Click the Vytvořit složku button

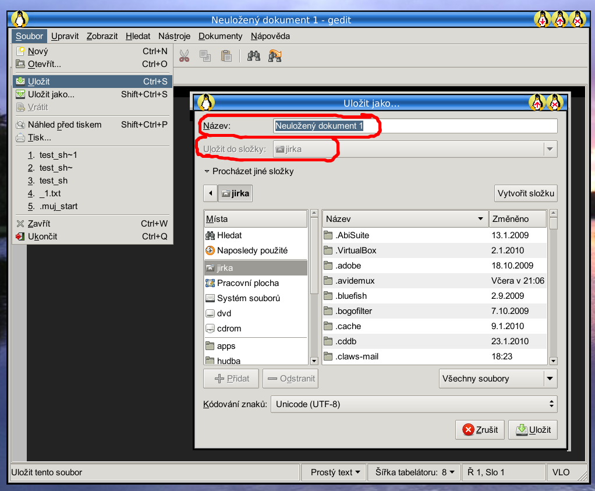coord(525,193)
